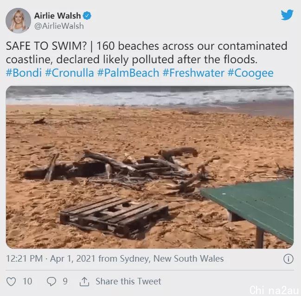Open the Airlie Walsh display name
This screenshot has height=296, width=301.
coord(58,16)
